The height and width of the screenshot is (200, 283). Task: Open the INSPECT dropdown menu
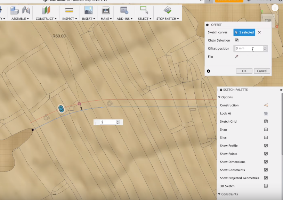coord(70,18)
